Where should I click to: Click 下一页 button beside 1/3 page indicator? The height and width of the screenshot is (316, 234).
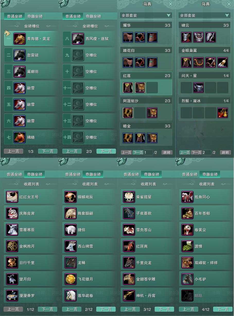(48, 151)
